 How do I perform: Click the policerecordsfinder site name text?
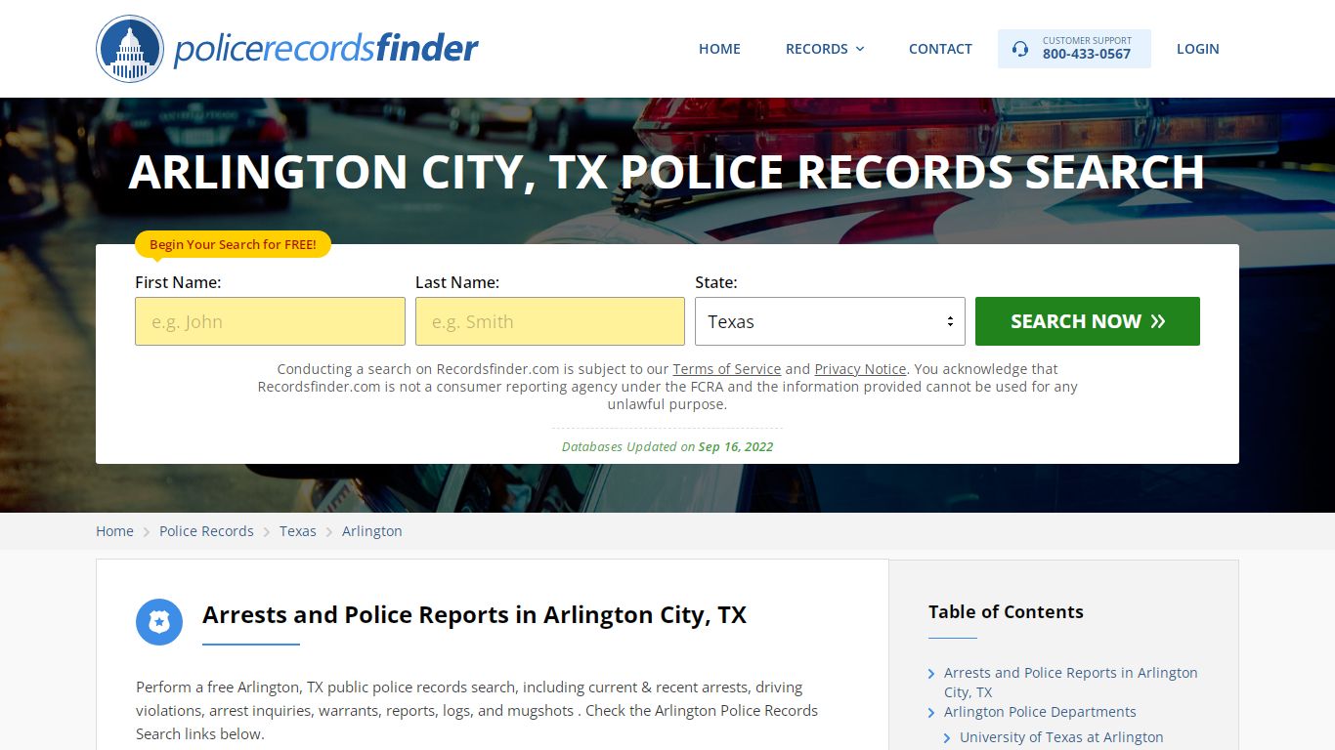(x=325, y=49)
